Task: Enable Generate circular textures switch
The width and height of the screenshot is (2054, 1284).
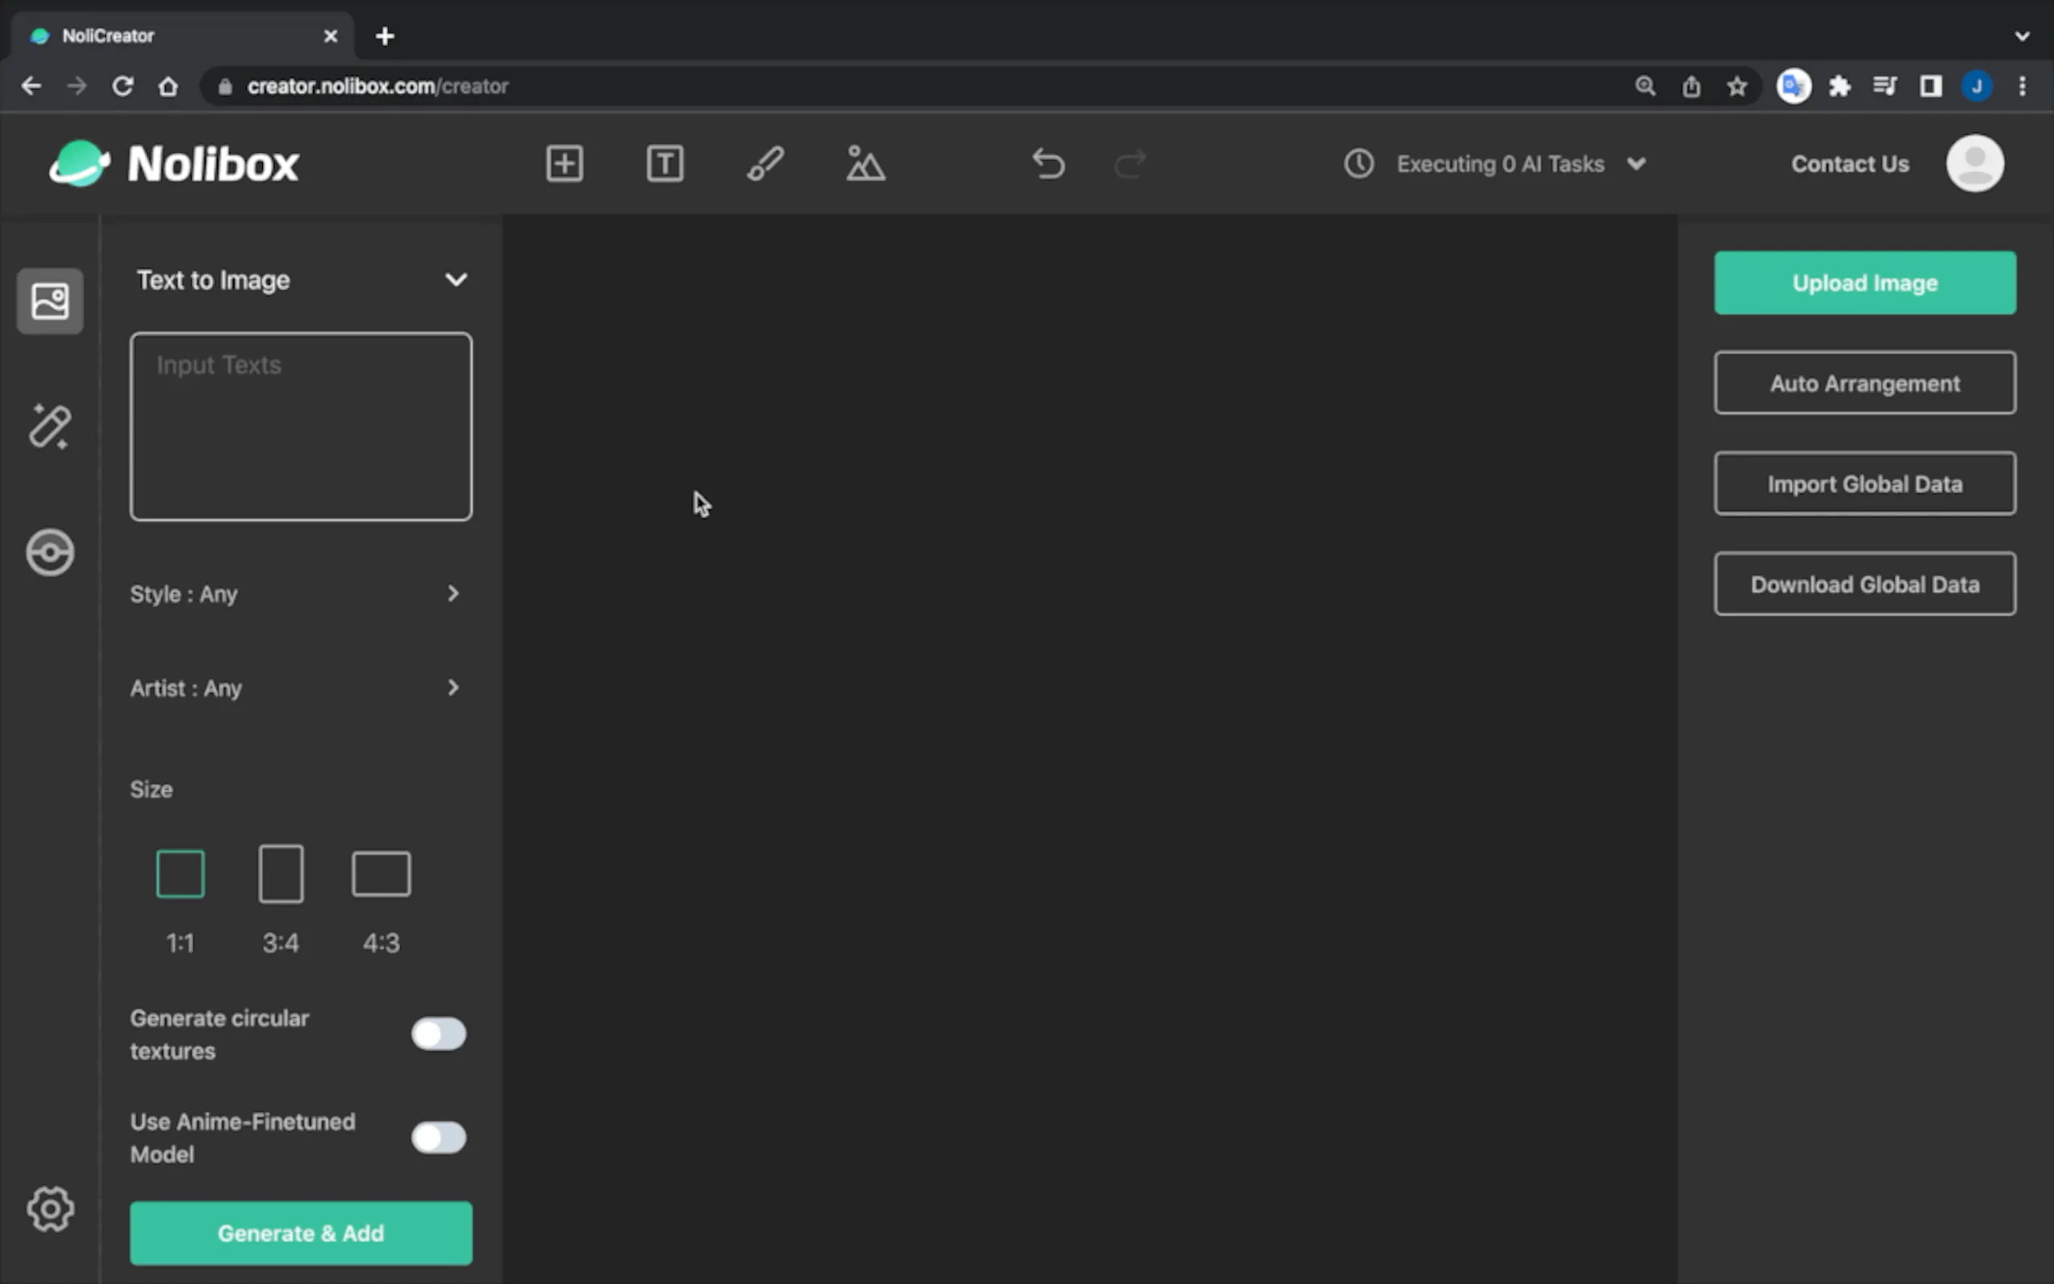Action: (438, 1033)
